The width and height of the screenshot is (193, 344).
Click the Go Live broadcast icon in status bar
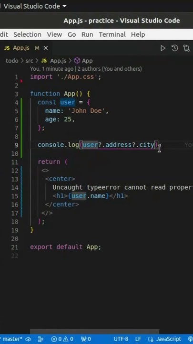(x=190, y=339)
